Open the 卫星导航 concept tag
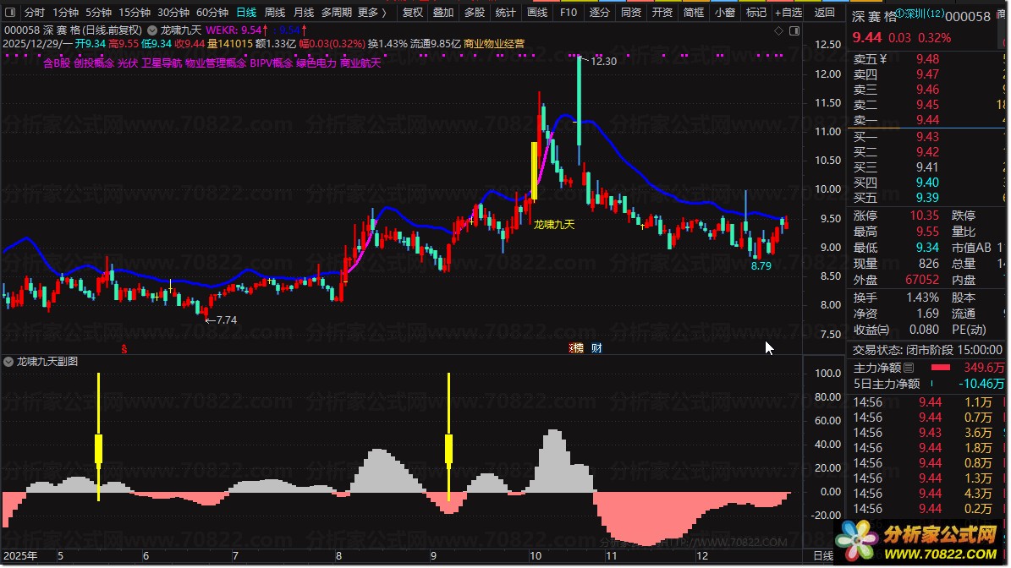The image size is (1011, 568). click(x=162, y=63)
